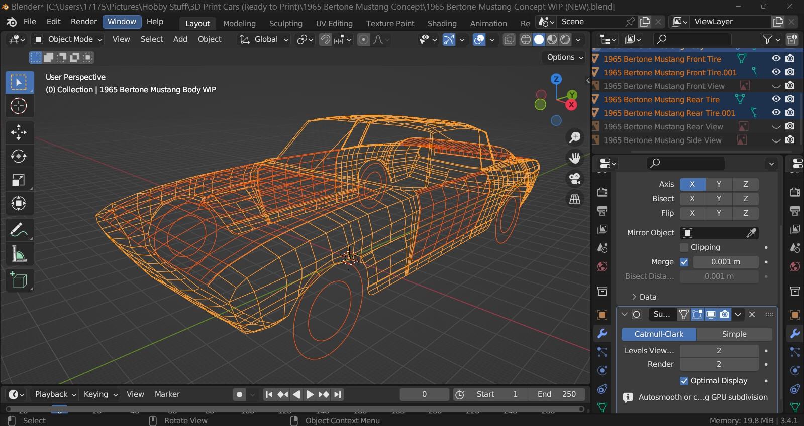804x426 pixels.
Task: Choose the Measure tool
Action: click(19, 254)
